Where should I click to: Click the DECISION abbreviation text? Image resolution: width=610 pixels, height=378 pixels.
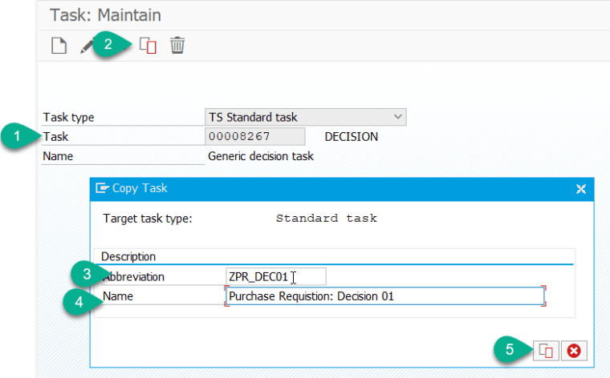point(351,137)
